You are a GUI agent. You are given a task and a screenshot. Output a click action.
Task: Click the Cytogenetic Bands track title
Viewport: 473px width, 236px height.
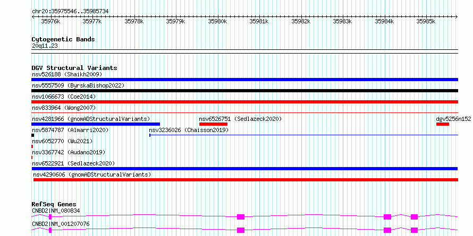pyautogui.click(x=63, y=39)
